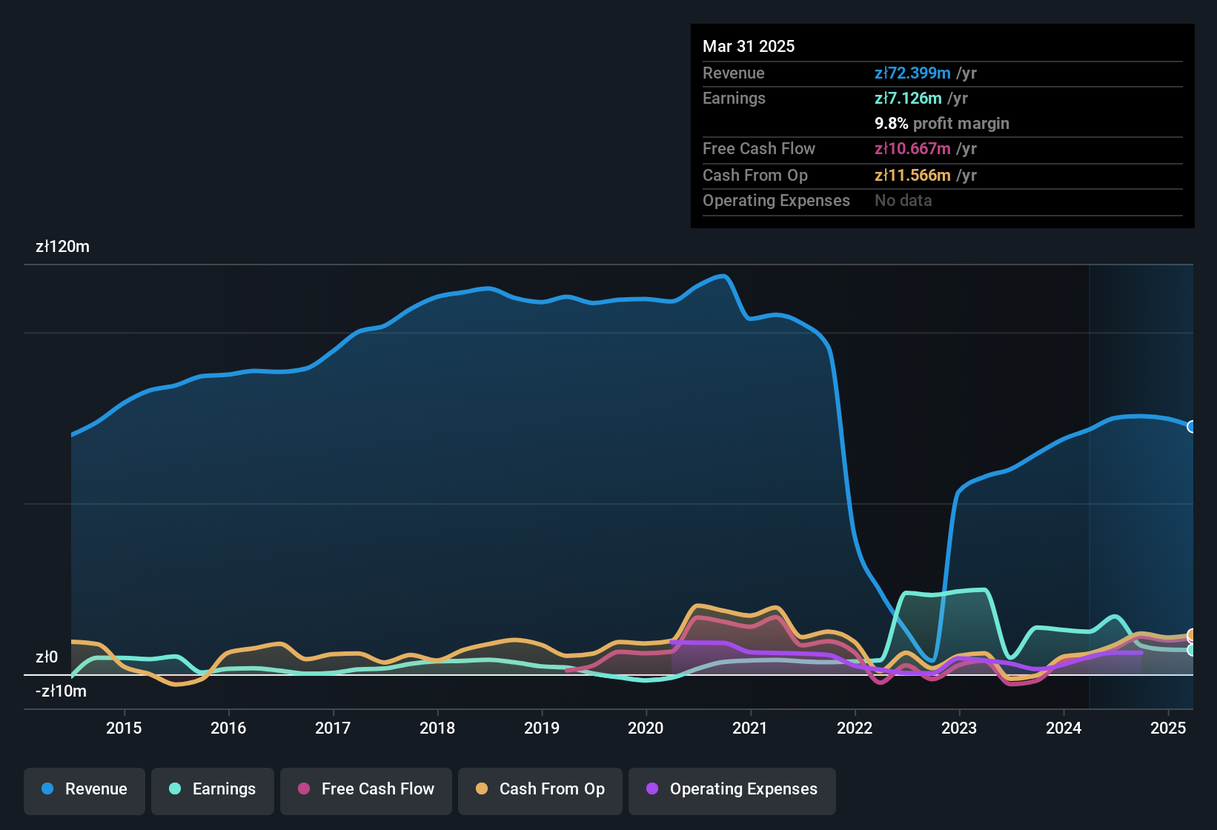Viewport: 1217px width, 830px height.
Task: Click the zł120m y-axis label
Action: 62,247
